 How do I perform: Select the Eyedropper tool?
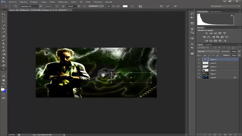pos(3,32)
